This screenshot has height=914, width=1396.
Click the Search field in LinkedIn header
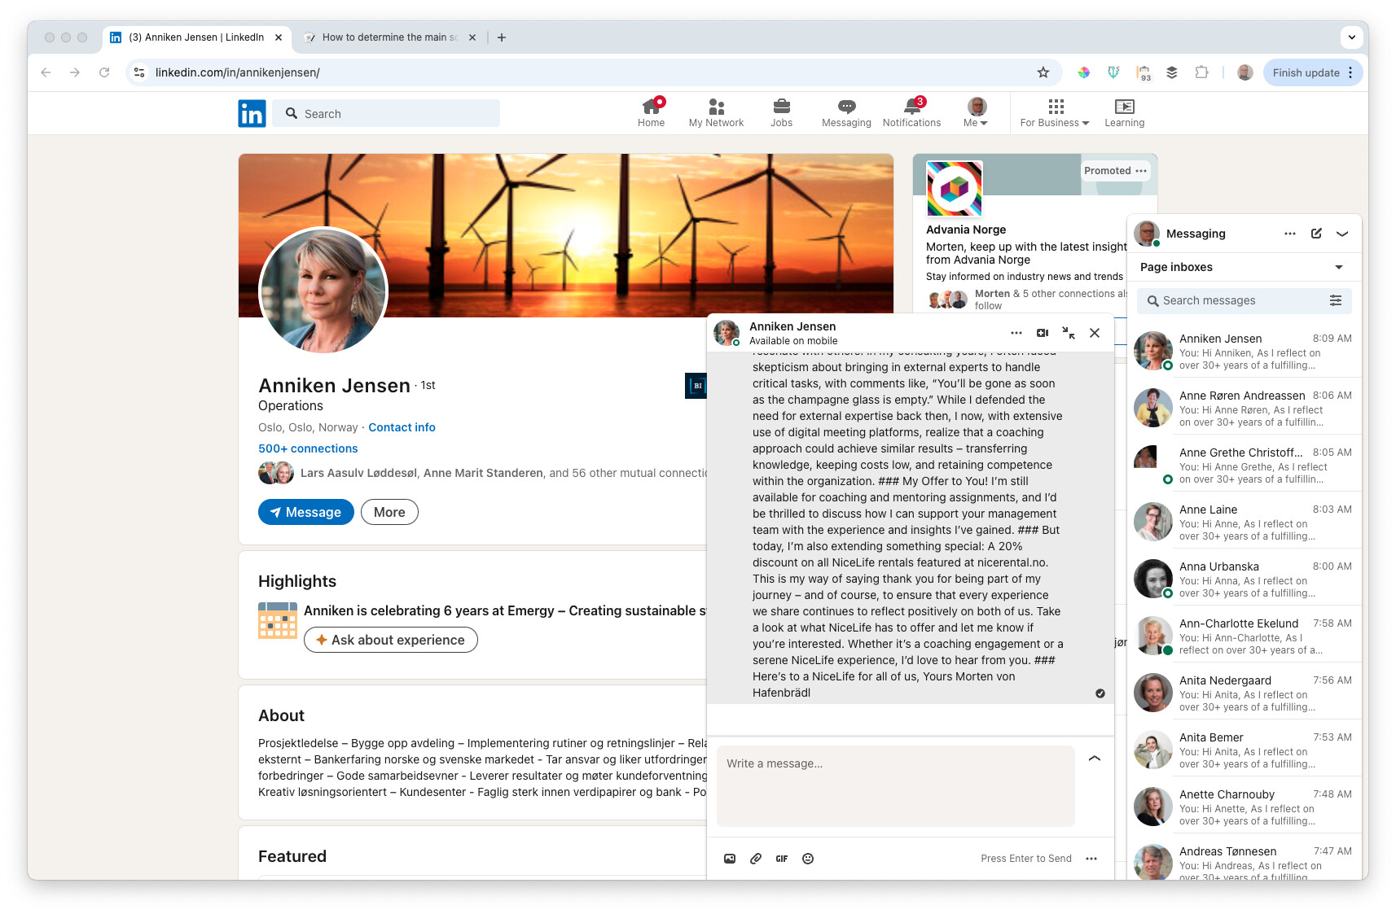pyautogui.click(x=386, y=113)
